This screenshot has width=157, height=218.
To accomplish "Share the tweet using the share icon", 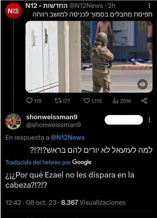I will [144, 101].
